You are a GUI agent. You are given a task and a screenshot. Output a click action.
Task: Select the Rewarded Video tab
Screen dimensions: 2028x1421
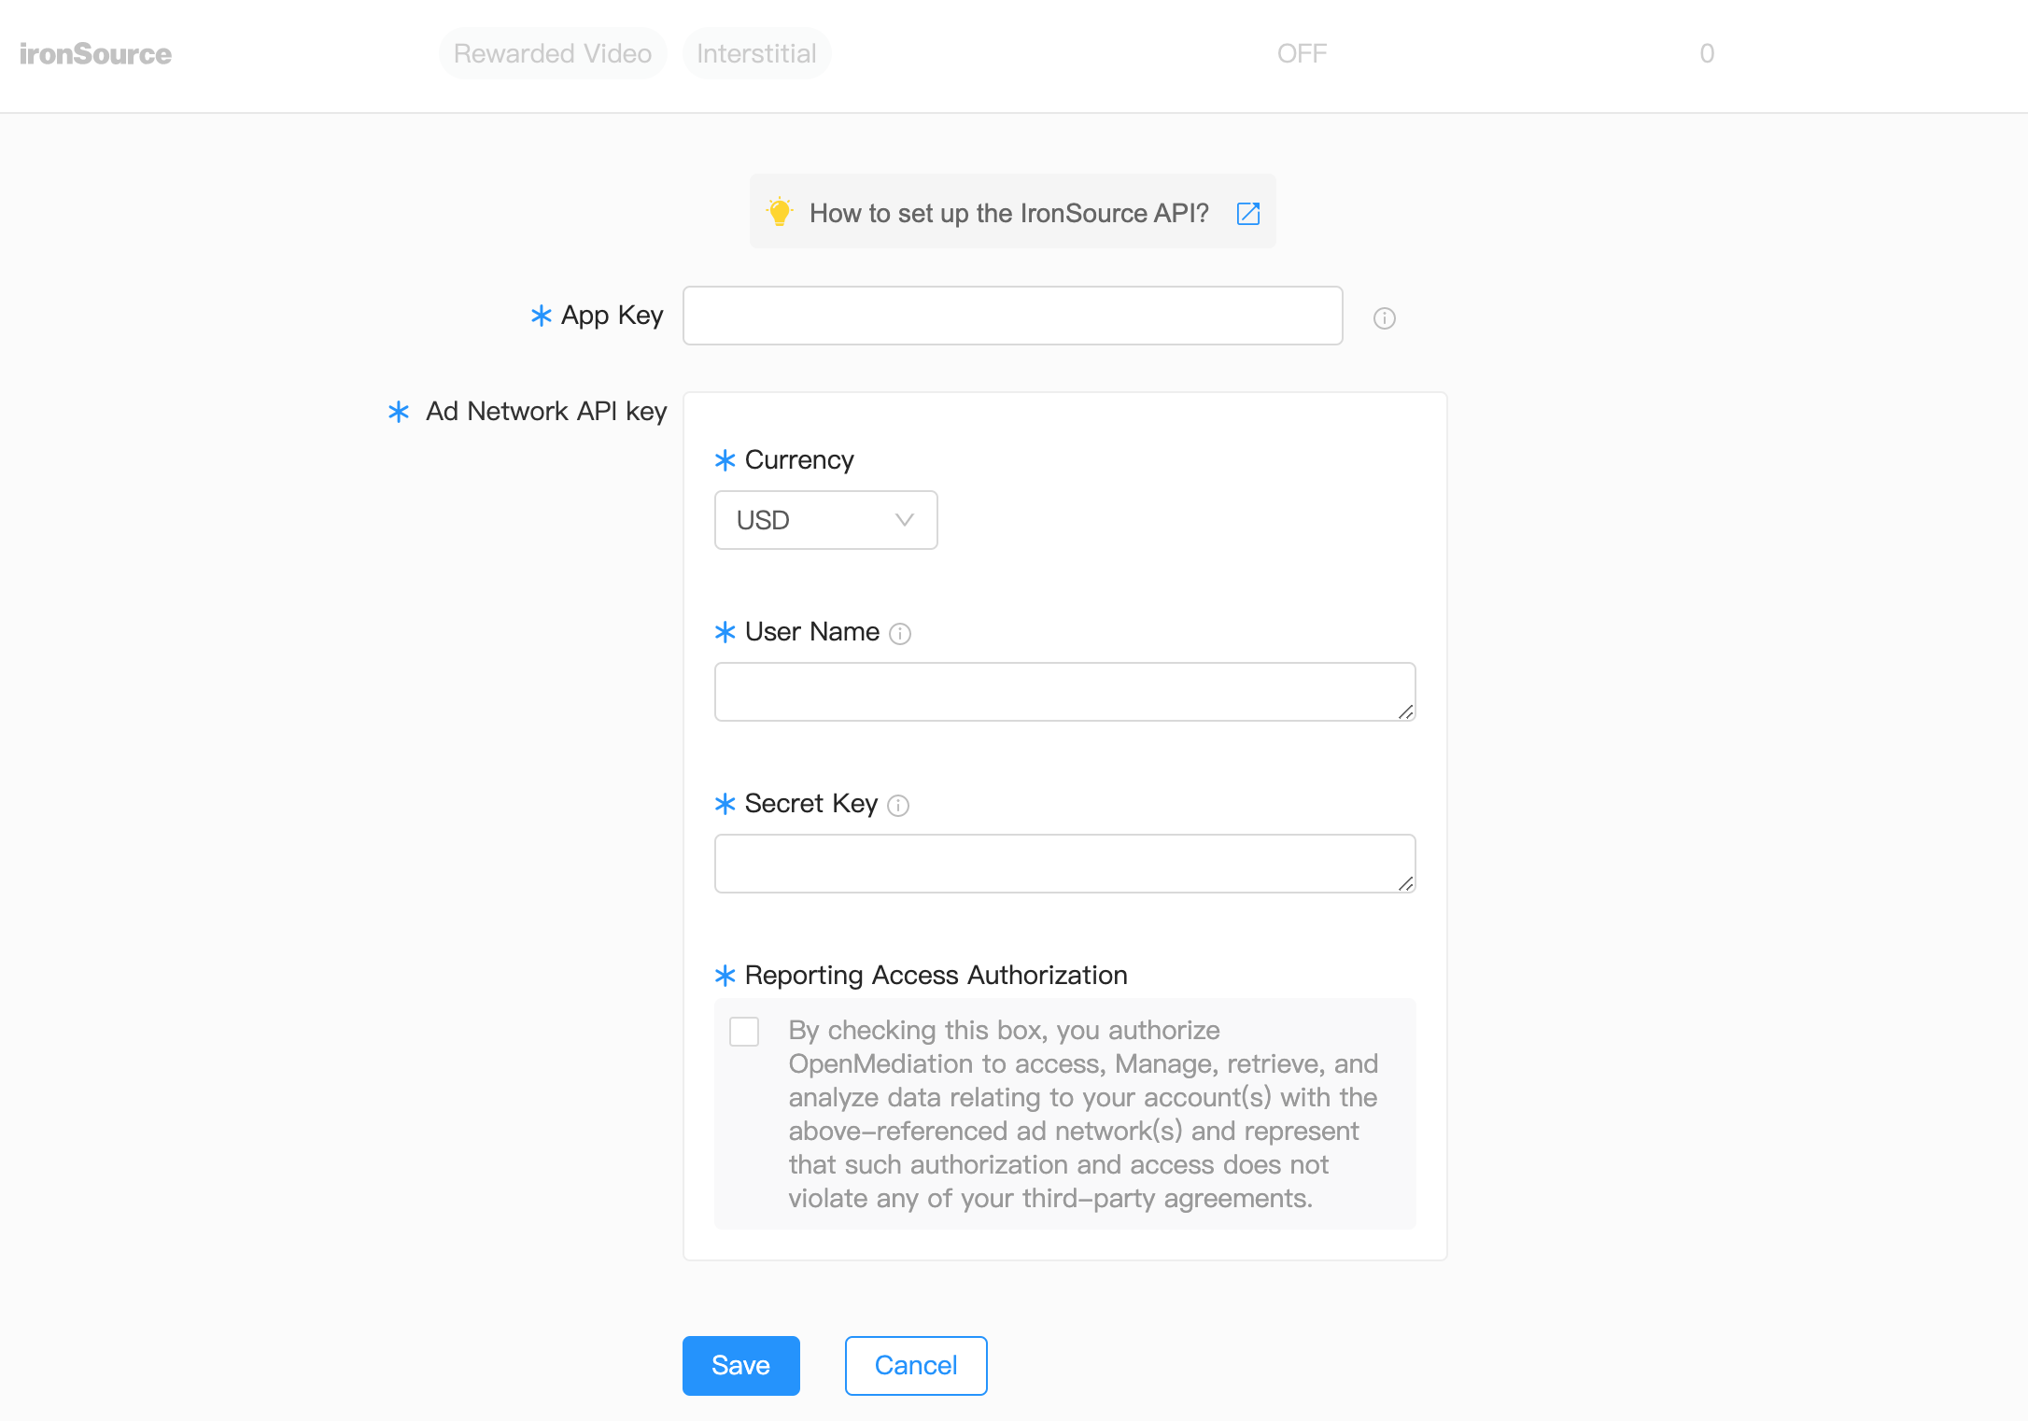click(553, 53)
